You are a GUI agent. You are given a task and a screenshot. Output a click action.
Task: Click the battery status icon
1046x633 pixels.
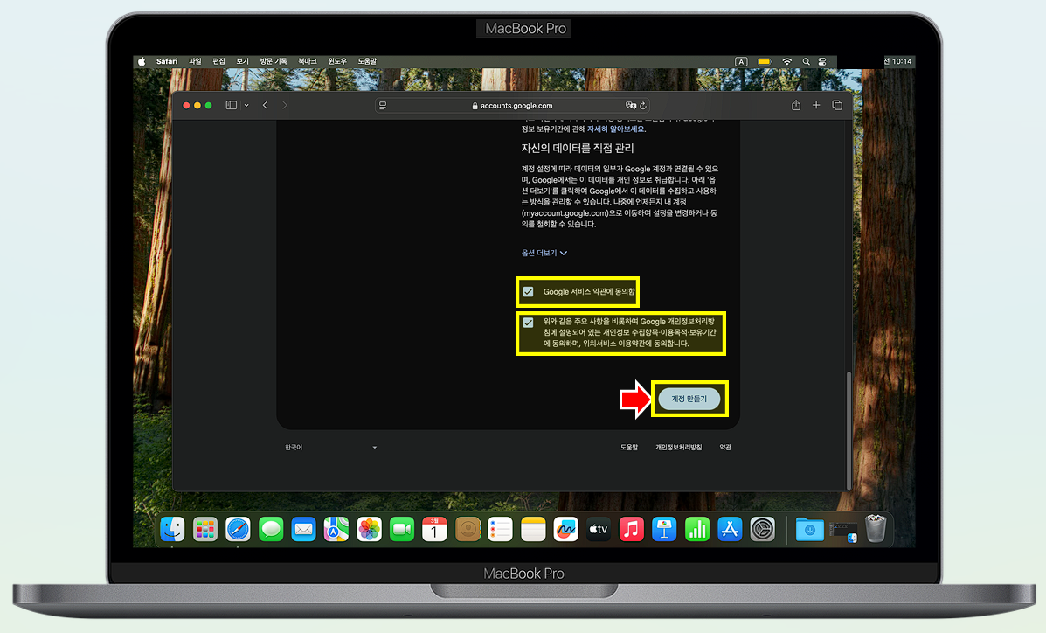tap(765, 61)
